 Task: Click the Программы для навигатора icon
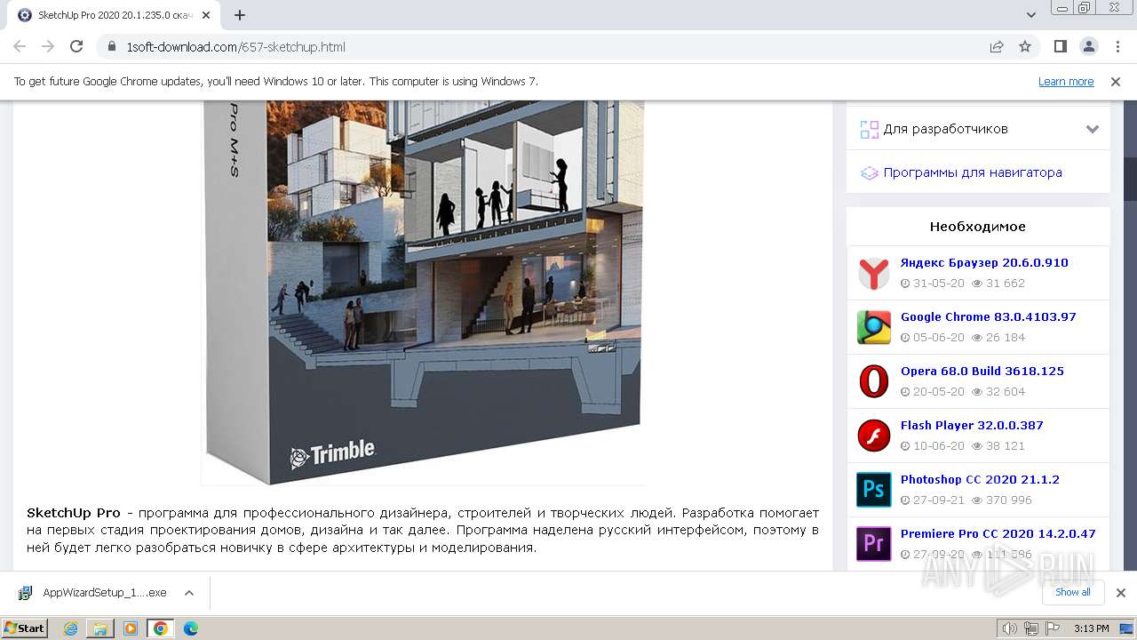pyautogui.click(x=869, y=172)
